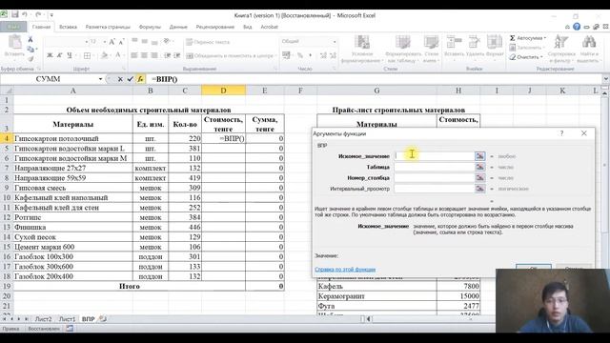Cut the selection with the scissors icon
Screen dimensions: 610x343
30,39
